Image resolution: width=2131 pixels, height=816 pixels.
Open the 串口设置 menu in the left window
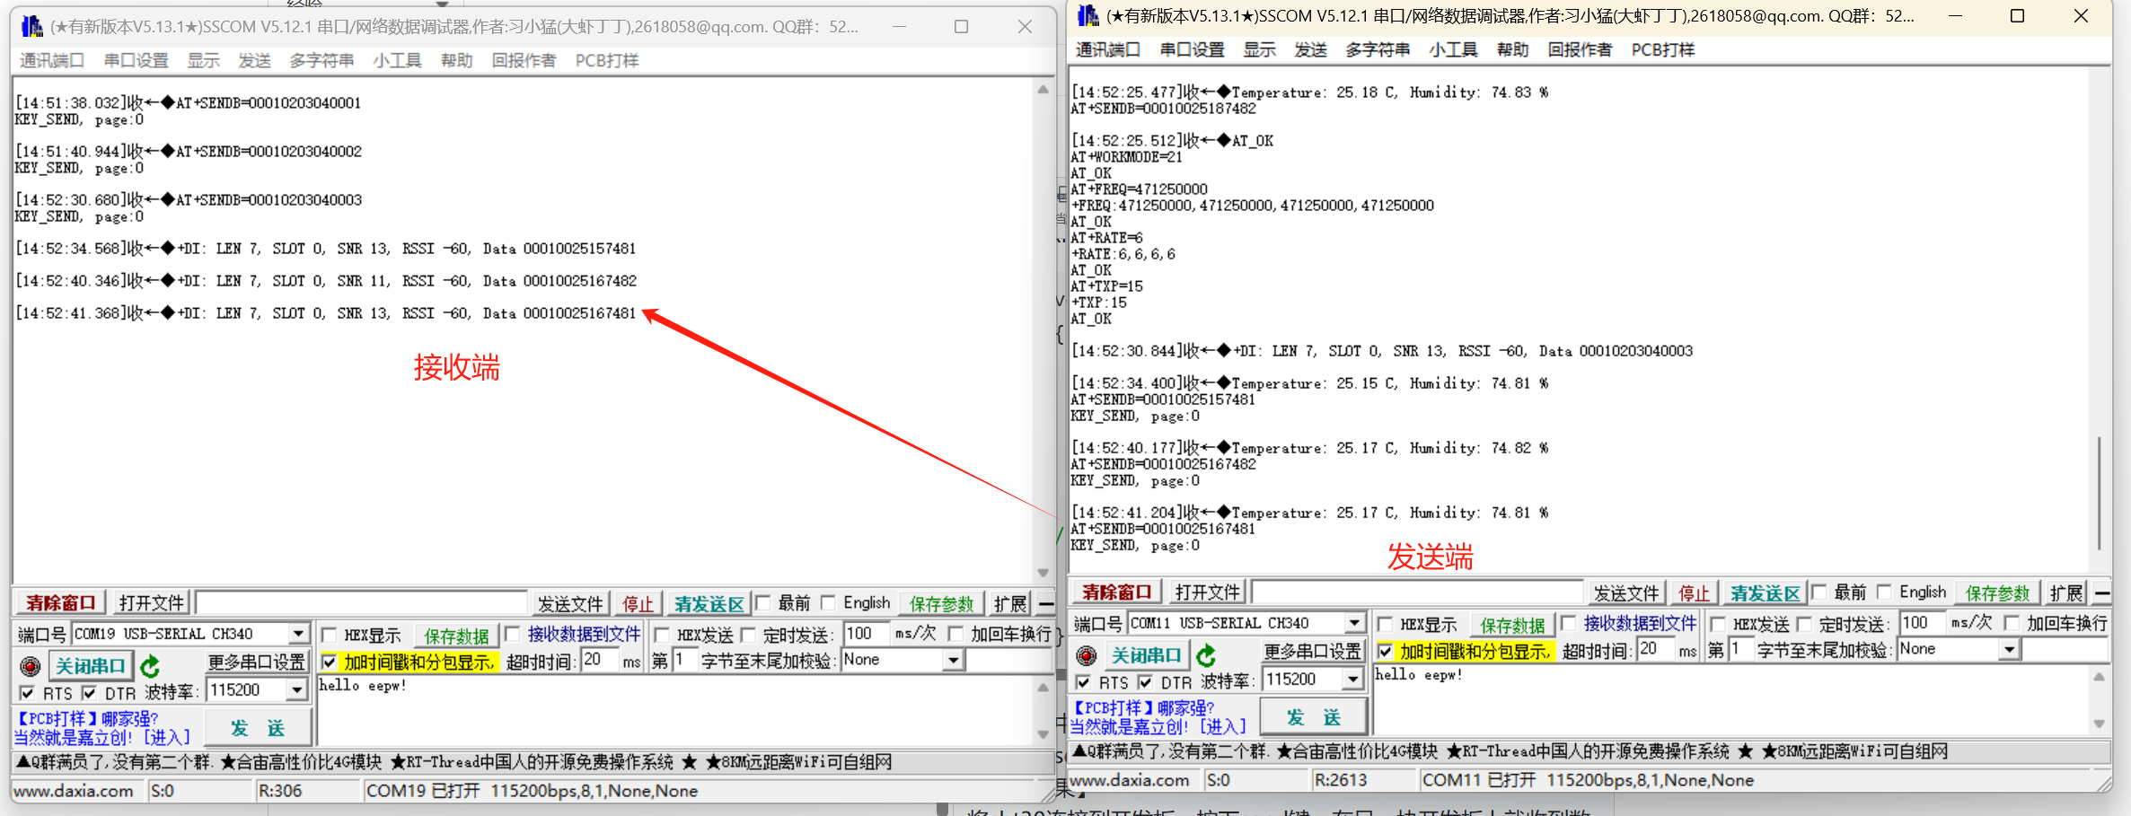(136, 60)
